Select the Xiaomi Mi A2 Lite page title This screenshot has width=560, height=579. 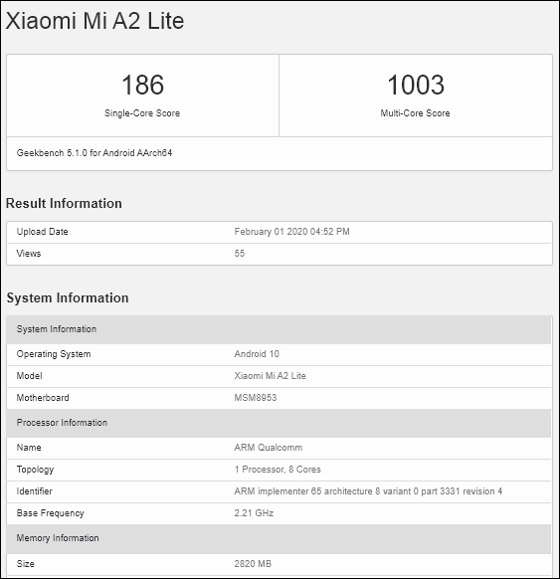click(x=94, y=21)
